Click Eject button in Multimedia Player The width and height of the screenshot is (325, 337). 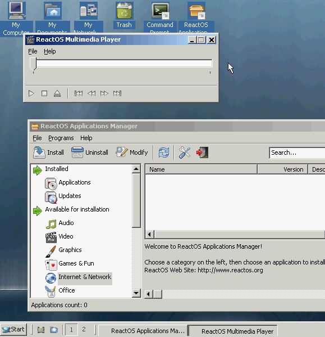[x=57, y=93]
